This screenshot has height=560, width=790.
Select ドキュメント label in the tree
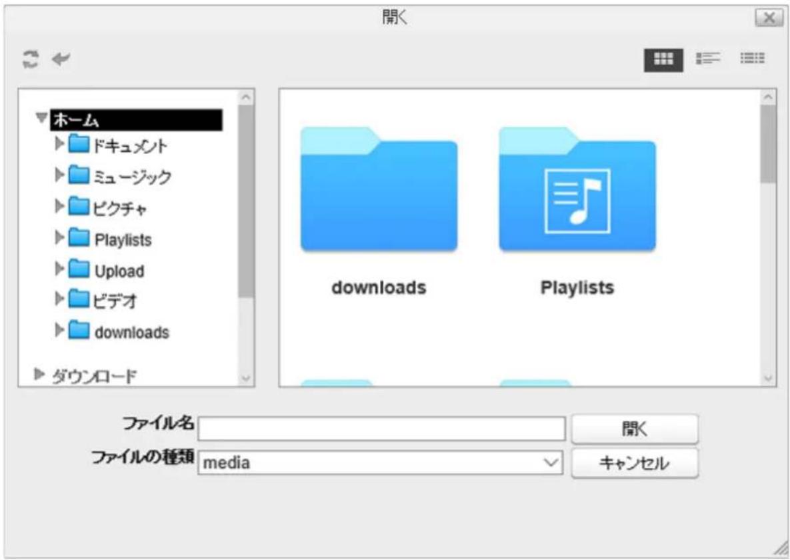pyautogui.click(x=130, y=146)
